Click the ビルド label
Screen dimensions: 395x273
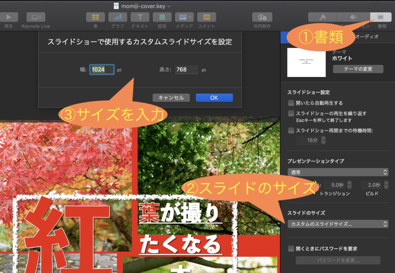click(x=372, y=193)
